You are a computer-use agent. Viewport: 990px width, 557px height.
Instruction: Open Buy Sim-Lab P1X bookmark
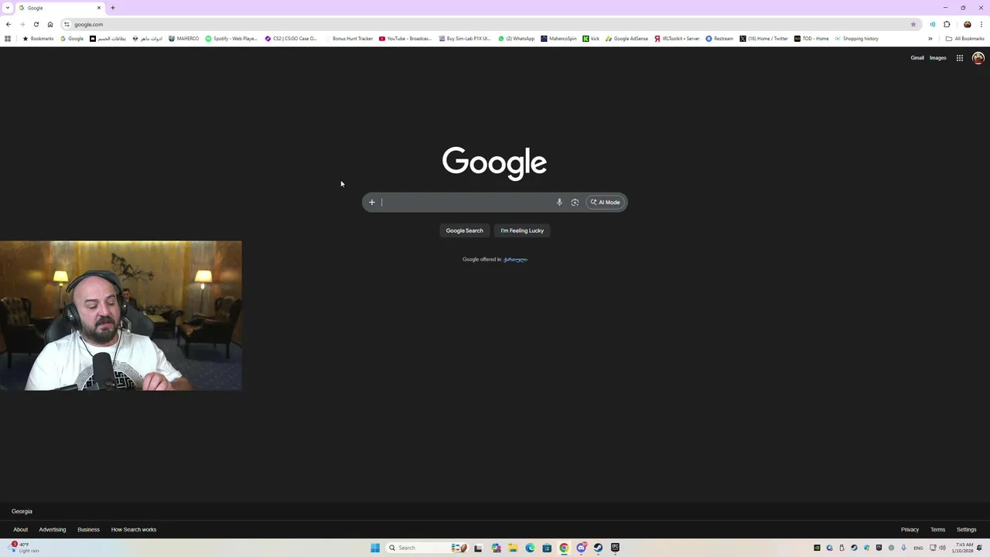pos(465,39)
